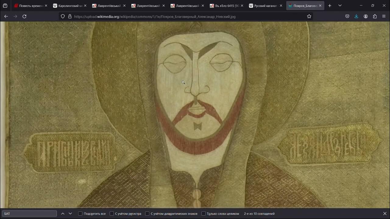The height and width of the screenshot is (219, 390).
Task: Minimize the Firefox window
Action: point(361,5)
